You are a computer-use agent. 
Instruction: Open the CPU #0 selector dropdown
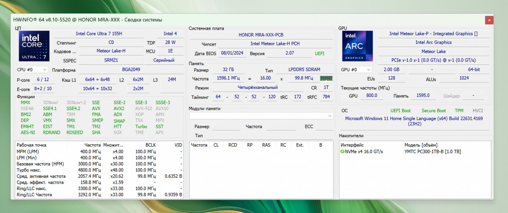pyautogui.click(x=32, y=69)
